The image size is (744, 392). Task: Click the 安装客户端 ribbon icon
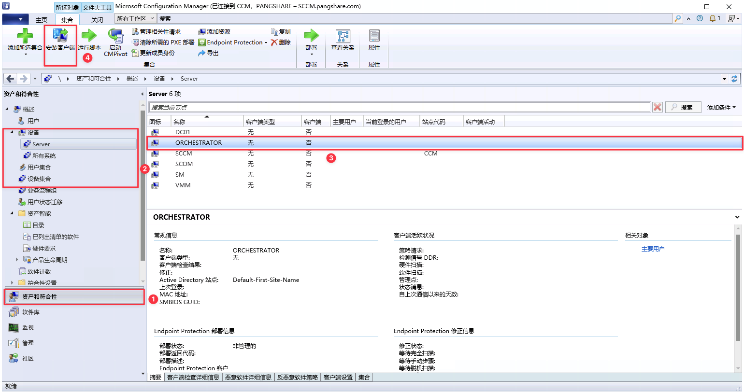point(60,35)
